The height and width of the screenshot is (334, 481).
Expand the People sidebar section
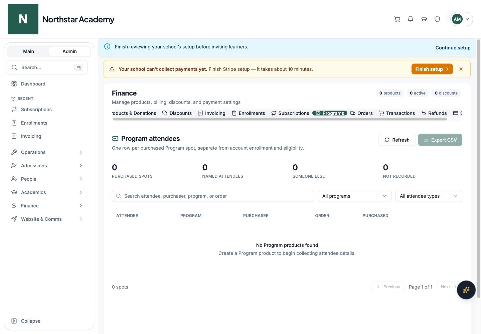pos(47,179)
